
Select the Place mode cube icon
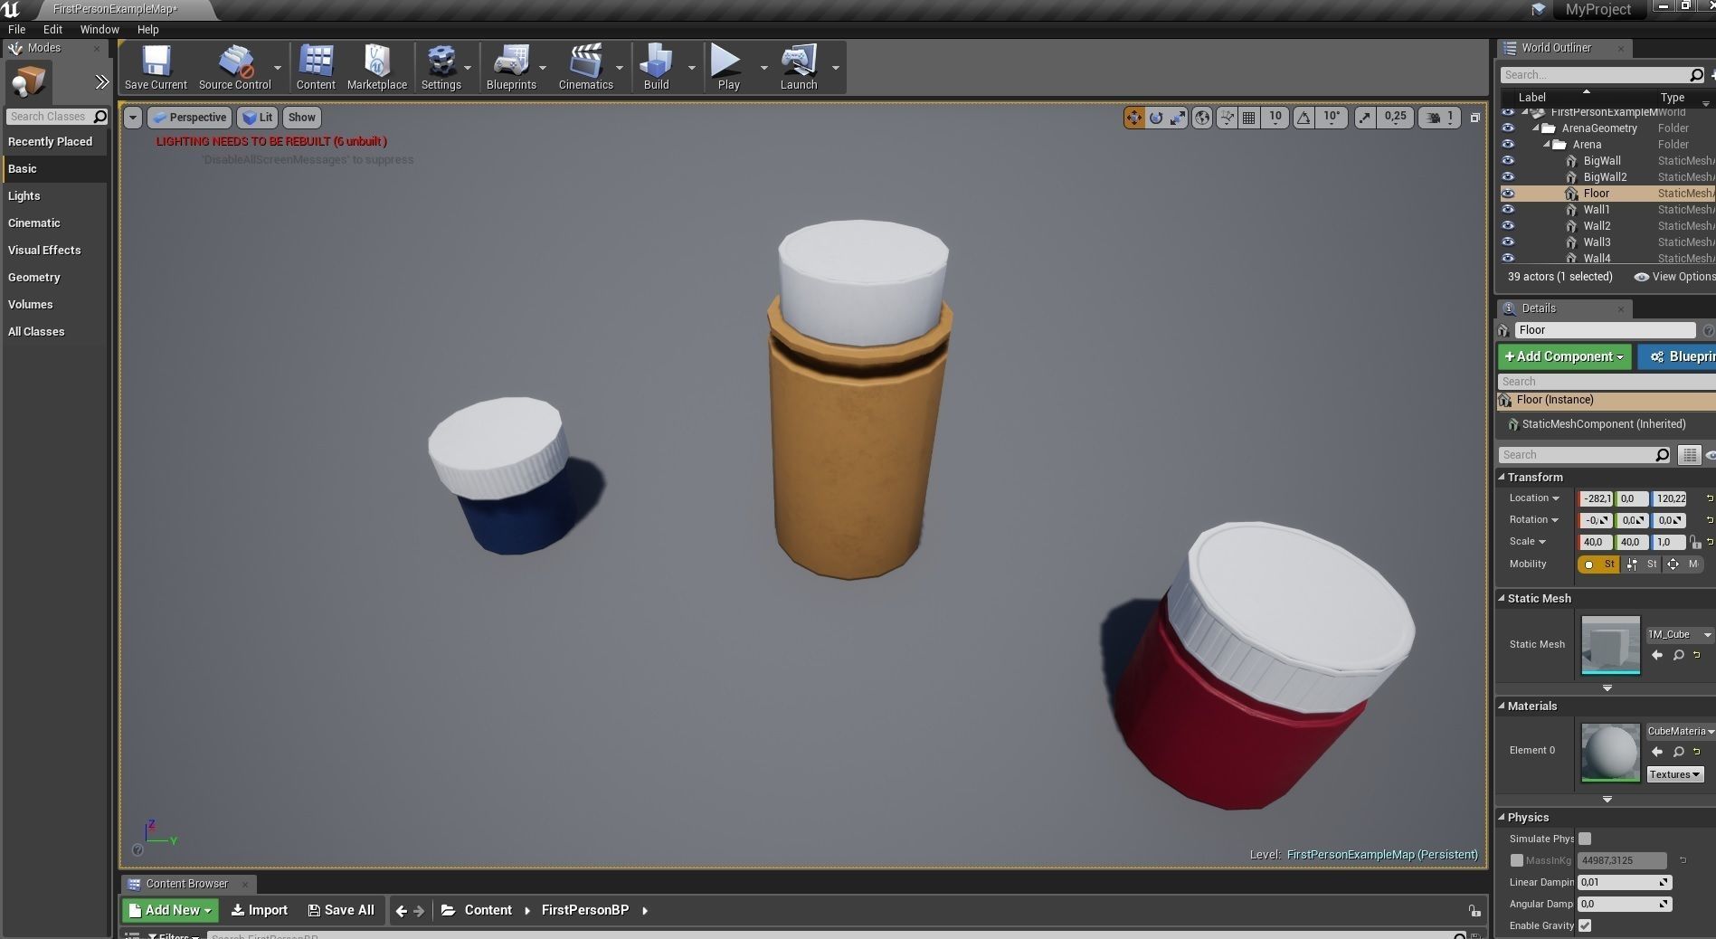tap(29, 82)
